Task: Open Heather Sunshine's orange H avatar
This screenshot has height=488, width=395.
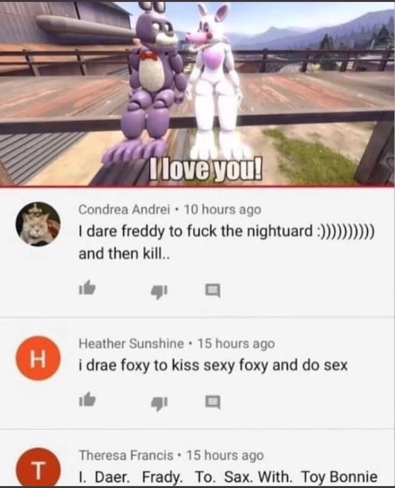Action: tap(38, 358)
